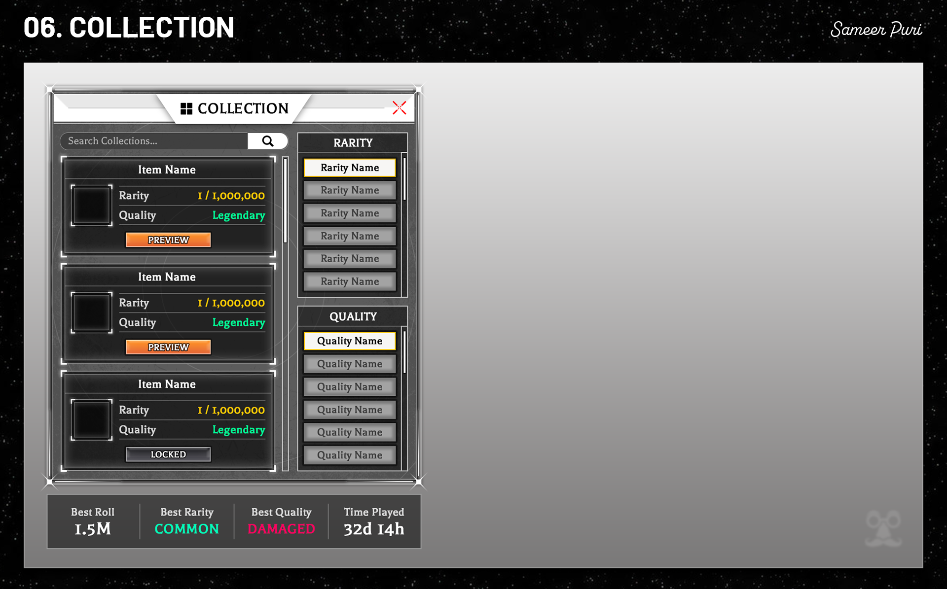Select the last Rarity Name filter option
947x589 pixels.
point(350,281)
